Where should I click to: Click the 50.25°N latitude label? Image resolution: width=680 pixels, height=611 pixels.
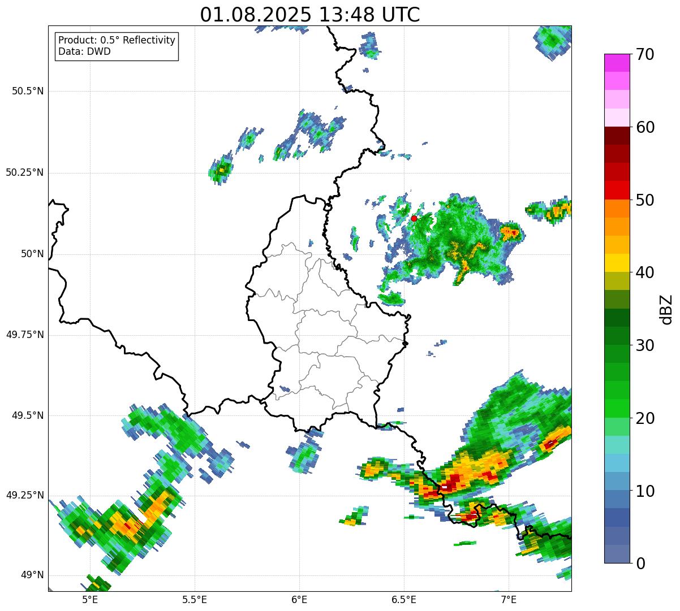click(x=25, y=172)
